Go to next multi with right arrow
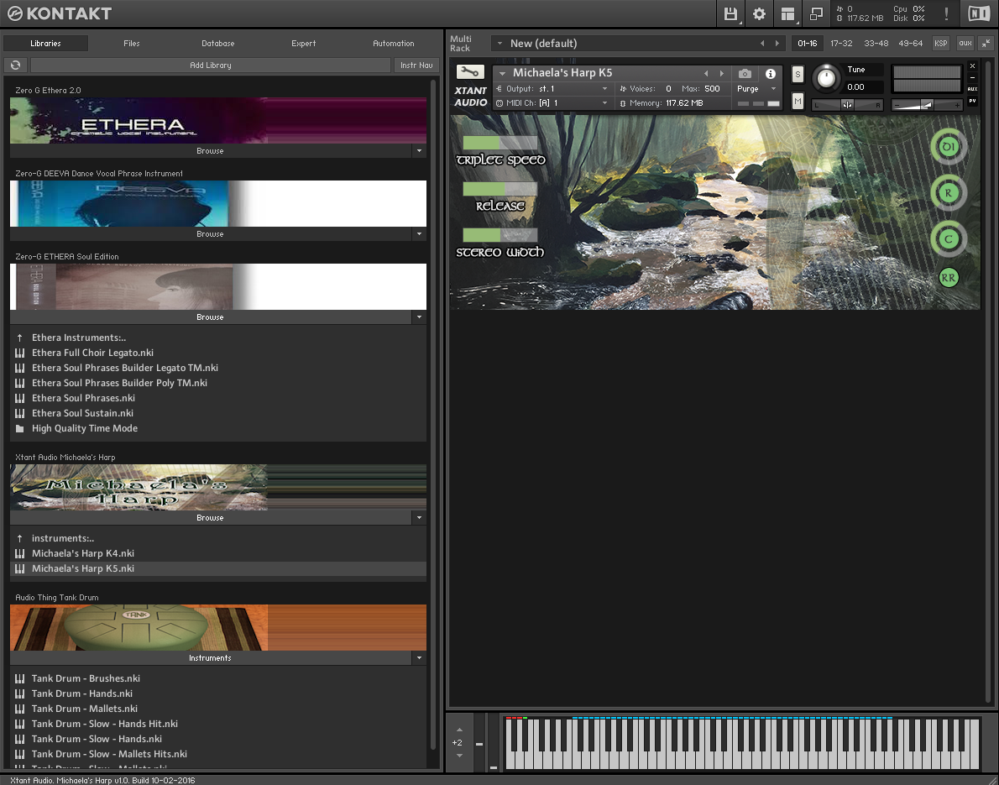 click(x=777, y=44)
